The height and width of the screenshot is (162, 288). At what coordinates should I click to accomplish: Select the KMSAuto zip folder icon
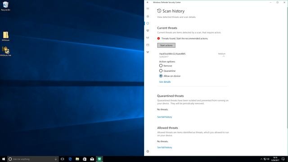(5, 36)
